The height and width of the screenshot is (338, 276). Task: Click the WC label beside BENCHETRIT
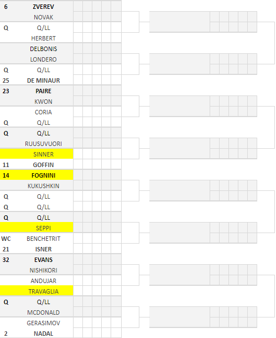point(6,239)
